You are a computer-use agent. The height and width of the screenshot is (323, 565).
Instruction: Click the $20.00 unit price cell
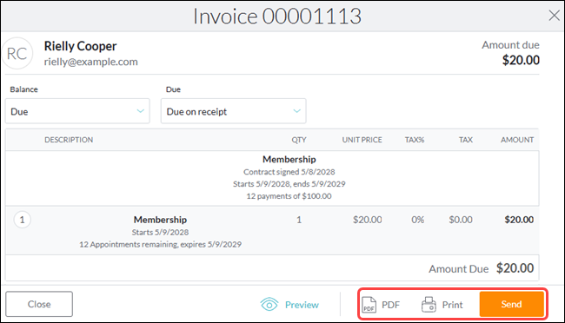pos(367,220)
